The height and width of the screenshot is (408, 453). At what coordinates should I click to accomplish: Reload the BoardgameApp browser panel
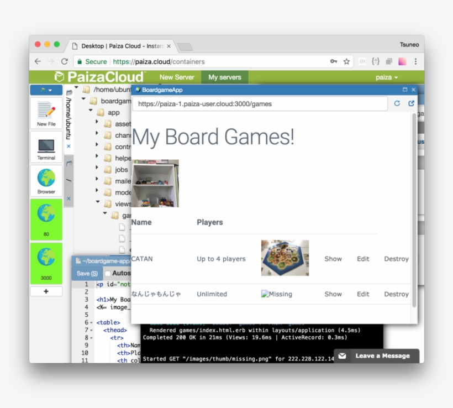(x=397, y=103)
